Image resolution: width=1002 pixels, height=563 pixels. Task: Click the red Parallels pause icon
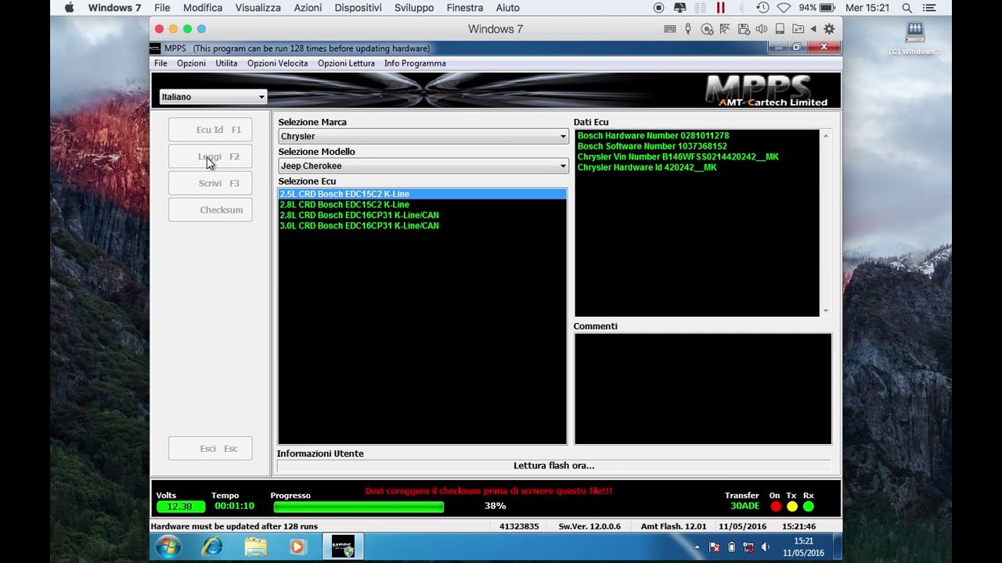click(720, 8)
